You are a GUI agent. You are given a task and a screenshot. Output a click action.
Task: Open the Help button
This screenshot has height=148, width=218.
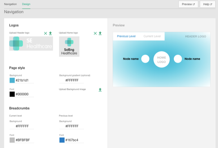pyautogui.click(x=207, y=4)
